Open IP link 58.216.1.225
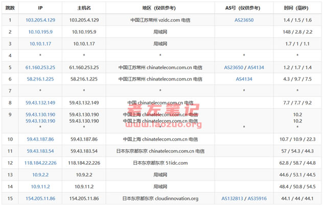Image resolution: width=323 pixels, height=206 pixels. pyautogui.click(x=40, y=79)
